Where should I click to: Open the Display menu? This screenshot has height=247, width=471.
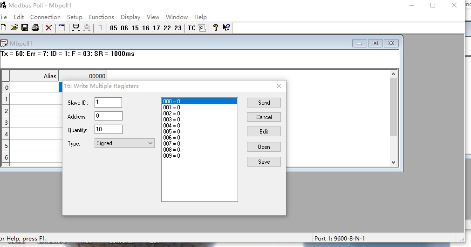point(130,17)
